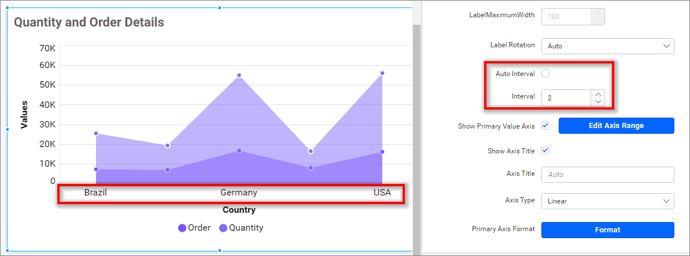Click the widget's left-middle resize handle
Image resolution: width=690 pixels, height=256 pixels.
pos(7,129)
